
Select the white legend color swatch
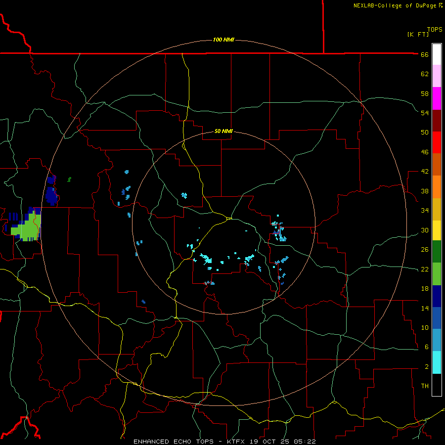click(437, 54)
